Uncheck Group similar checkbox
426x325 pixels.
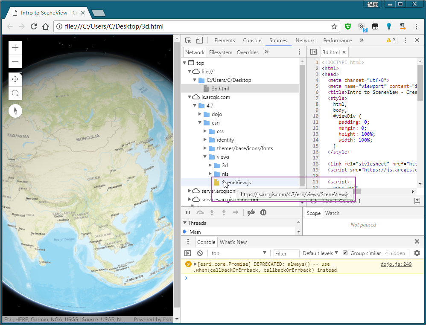345,253
